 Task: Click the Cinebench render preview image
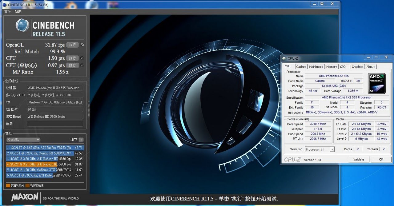click(214, 104)
